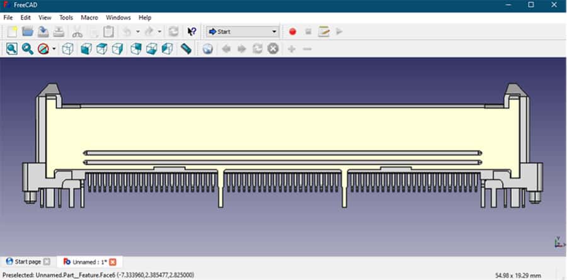This screenshot has height=280, width=567.
Task: Open the Macros dialog notepad icon
Action: click(324, 32)
